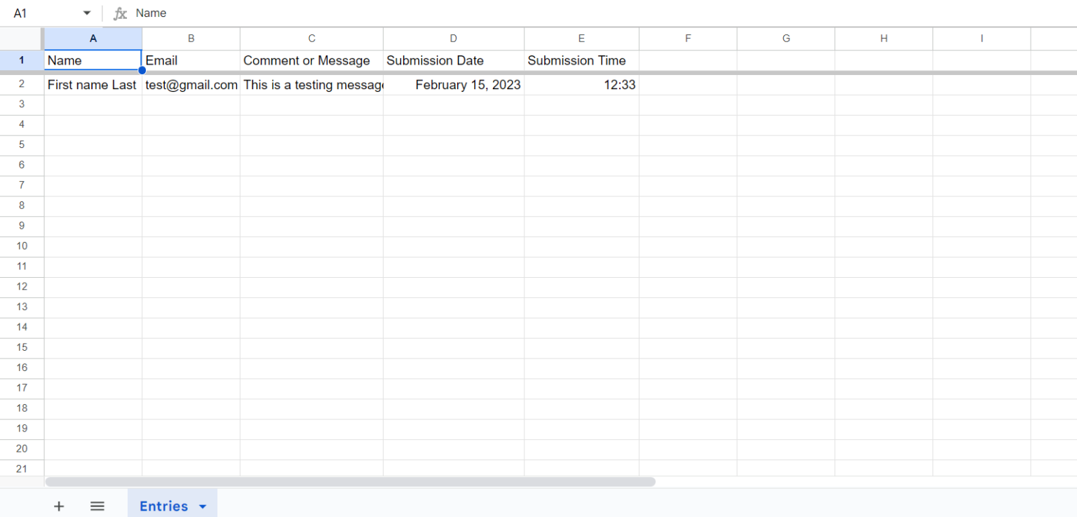Viewport: 1077px width, 517px height.
Task: Open the name box dropdown arrow
Action: [x=86, y=13]
